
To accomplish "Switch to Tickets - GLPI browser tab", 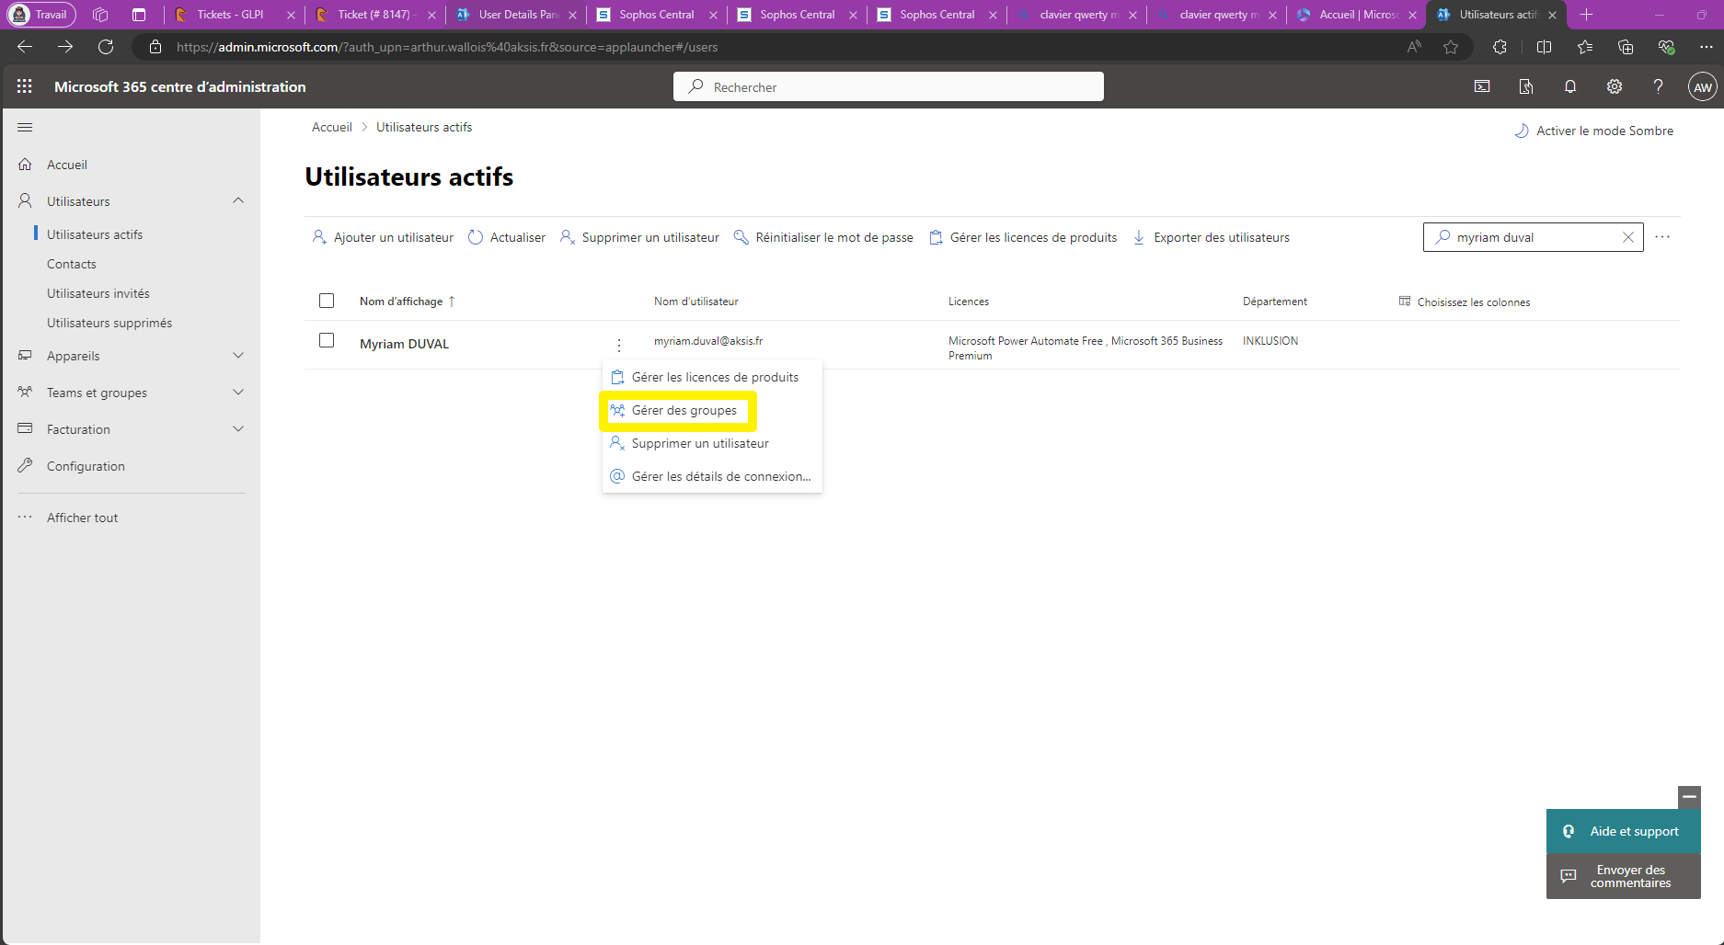I will click(x=230, y=15).
